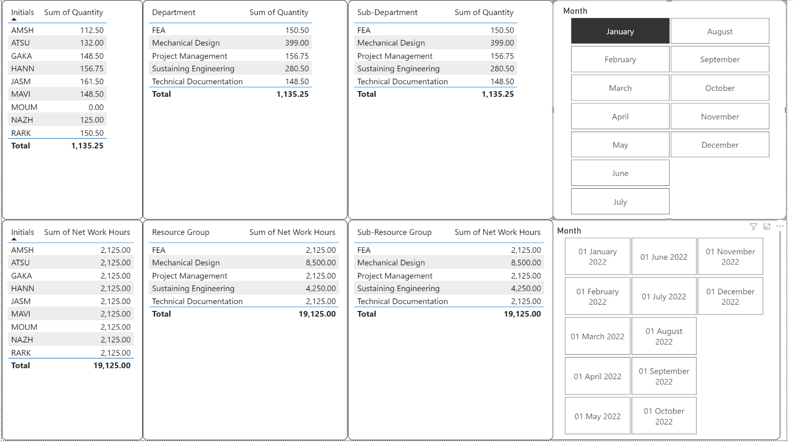Image resolution: width=793 pixels, height=444 pixels.
Task: Select April in the Month slicer
Action: point(620,116)
